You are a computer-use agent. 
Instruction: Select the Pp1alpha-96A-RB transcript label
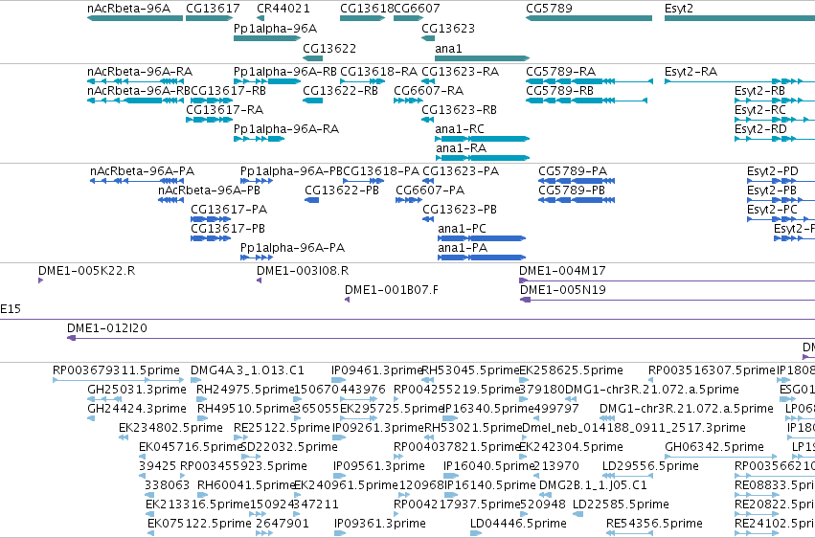click(x=285, y=71)
